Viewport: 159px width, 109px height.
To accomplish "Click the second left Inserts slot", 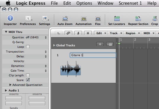I will point(14,103).
